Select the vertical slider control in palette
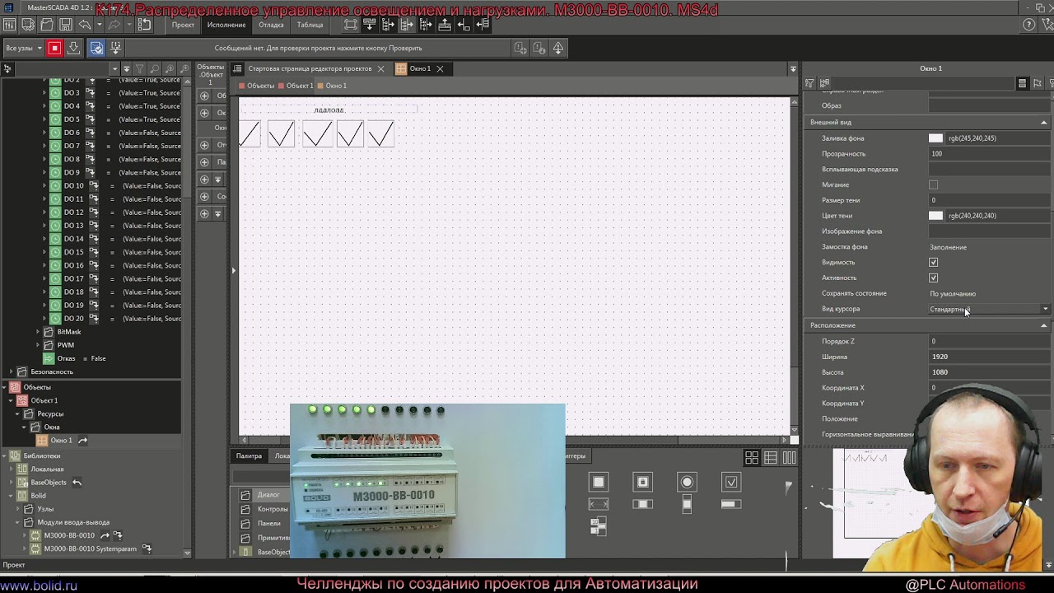This screenshot has width=1054, height=593. tap(687, 504)
